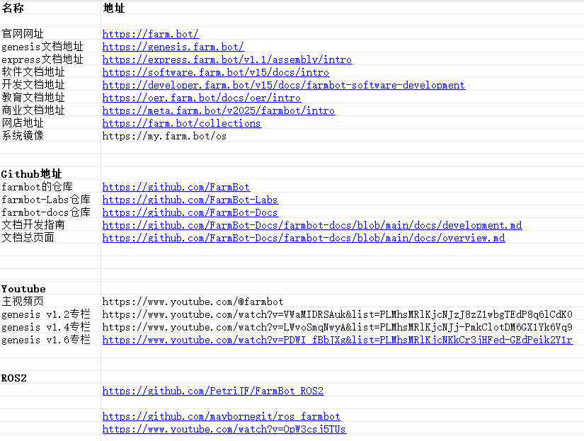584x441 pixels.
Task: Open the github.com/FarmBot repository link
Action: tap(176, 187)
